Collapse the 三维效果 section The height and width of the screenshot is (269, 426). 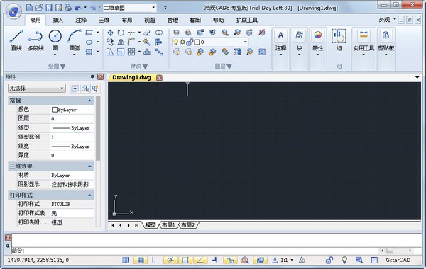coord(89,166)
